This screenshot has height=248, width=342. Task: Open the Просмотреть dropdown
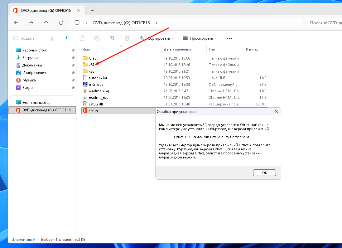[x=200, y=38]
